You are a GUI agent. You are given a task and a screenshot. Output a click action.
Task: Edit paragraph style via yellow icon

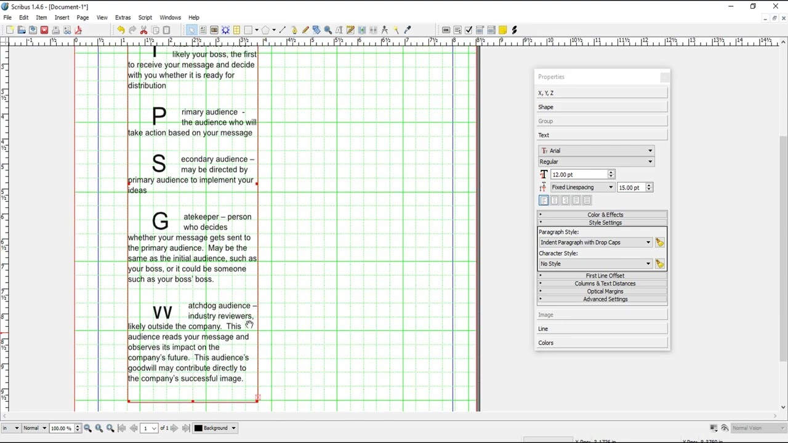660,242
